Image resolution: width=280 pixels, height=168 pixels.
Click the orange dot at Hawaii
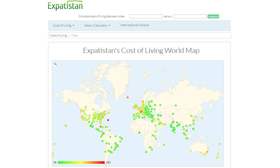[66, 126]
